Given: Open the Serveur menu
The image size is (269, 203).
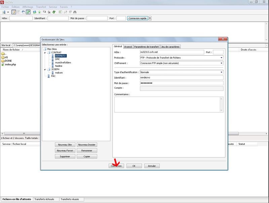Looking at the screenshot, I should [53, 7].
